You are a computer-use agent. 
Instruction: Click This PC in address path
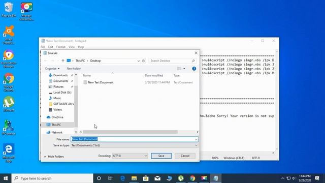[80, 61]
